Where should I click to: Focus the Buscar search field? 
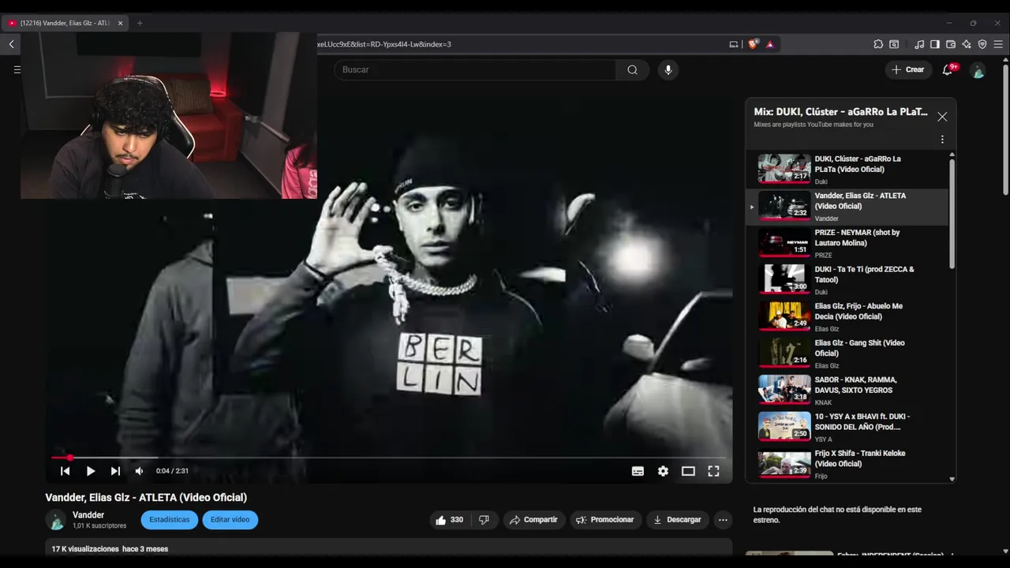tap(475, 69)
